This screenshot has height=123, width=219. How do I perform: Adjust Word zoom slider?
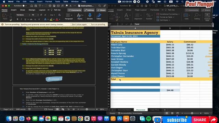coord(87,109)
